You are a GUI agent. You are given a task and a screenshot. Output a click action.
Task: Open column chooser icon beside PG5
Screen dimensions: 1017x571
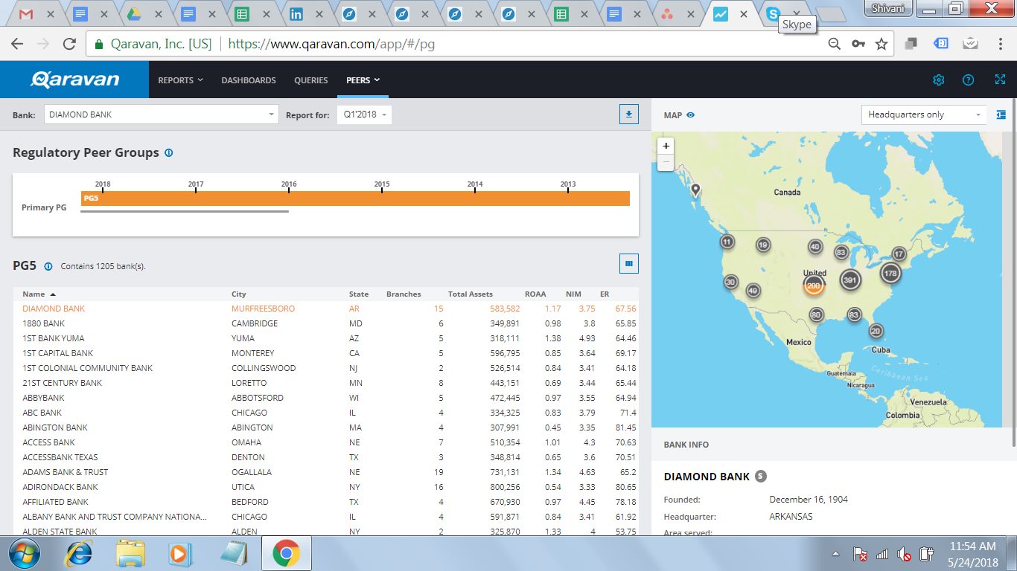[x=628, y=263]
